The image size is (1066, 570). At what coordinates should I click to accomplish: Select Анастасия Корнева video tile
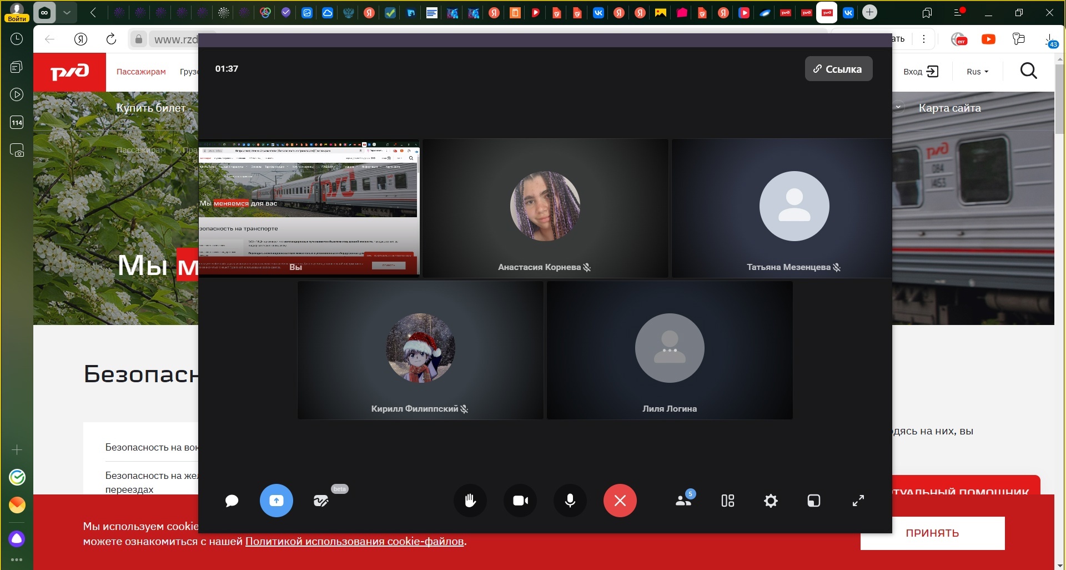pyautogui.click(x=545, y=208)
